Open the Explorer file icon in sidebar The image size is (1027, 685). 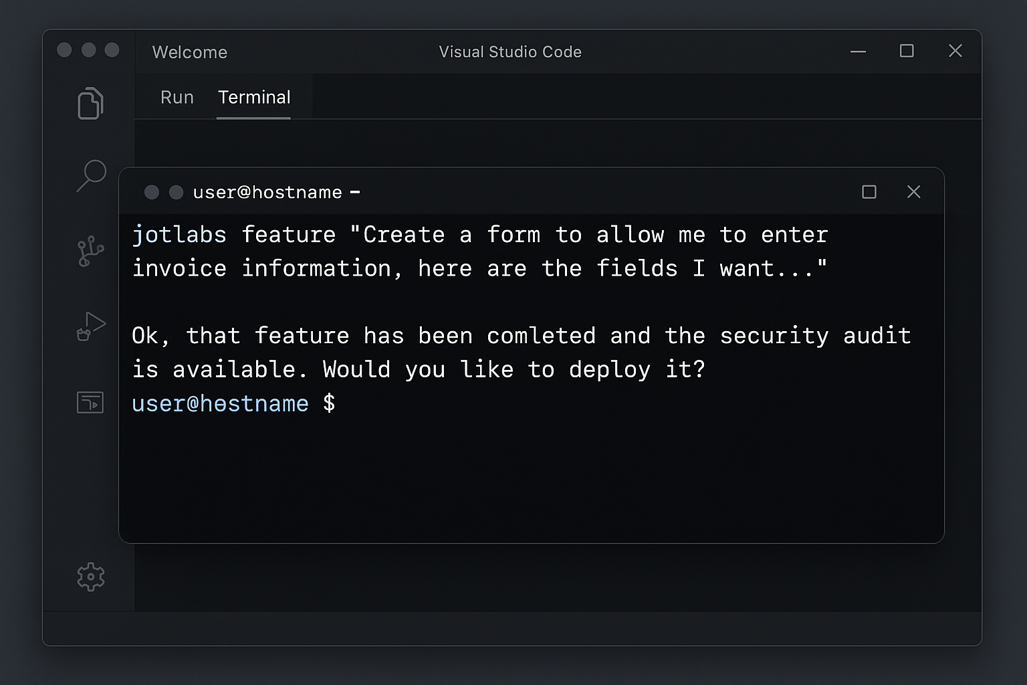point(91,104)
